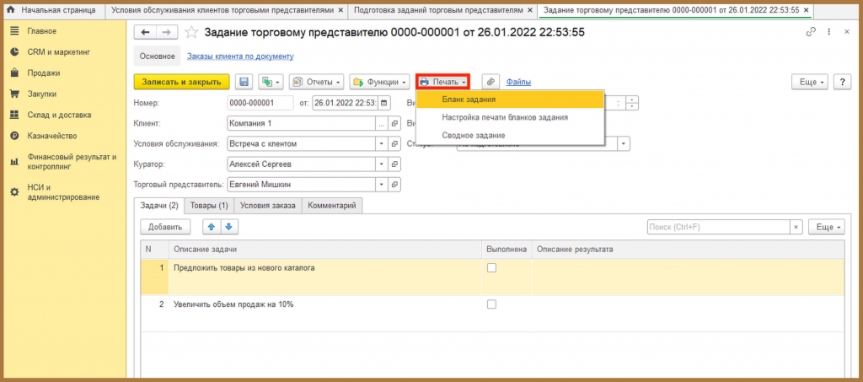The height and width of the screenshot is (382, 863).
Task: Move the task row up
Action: click(x=212, y=227)
